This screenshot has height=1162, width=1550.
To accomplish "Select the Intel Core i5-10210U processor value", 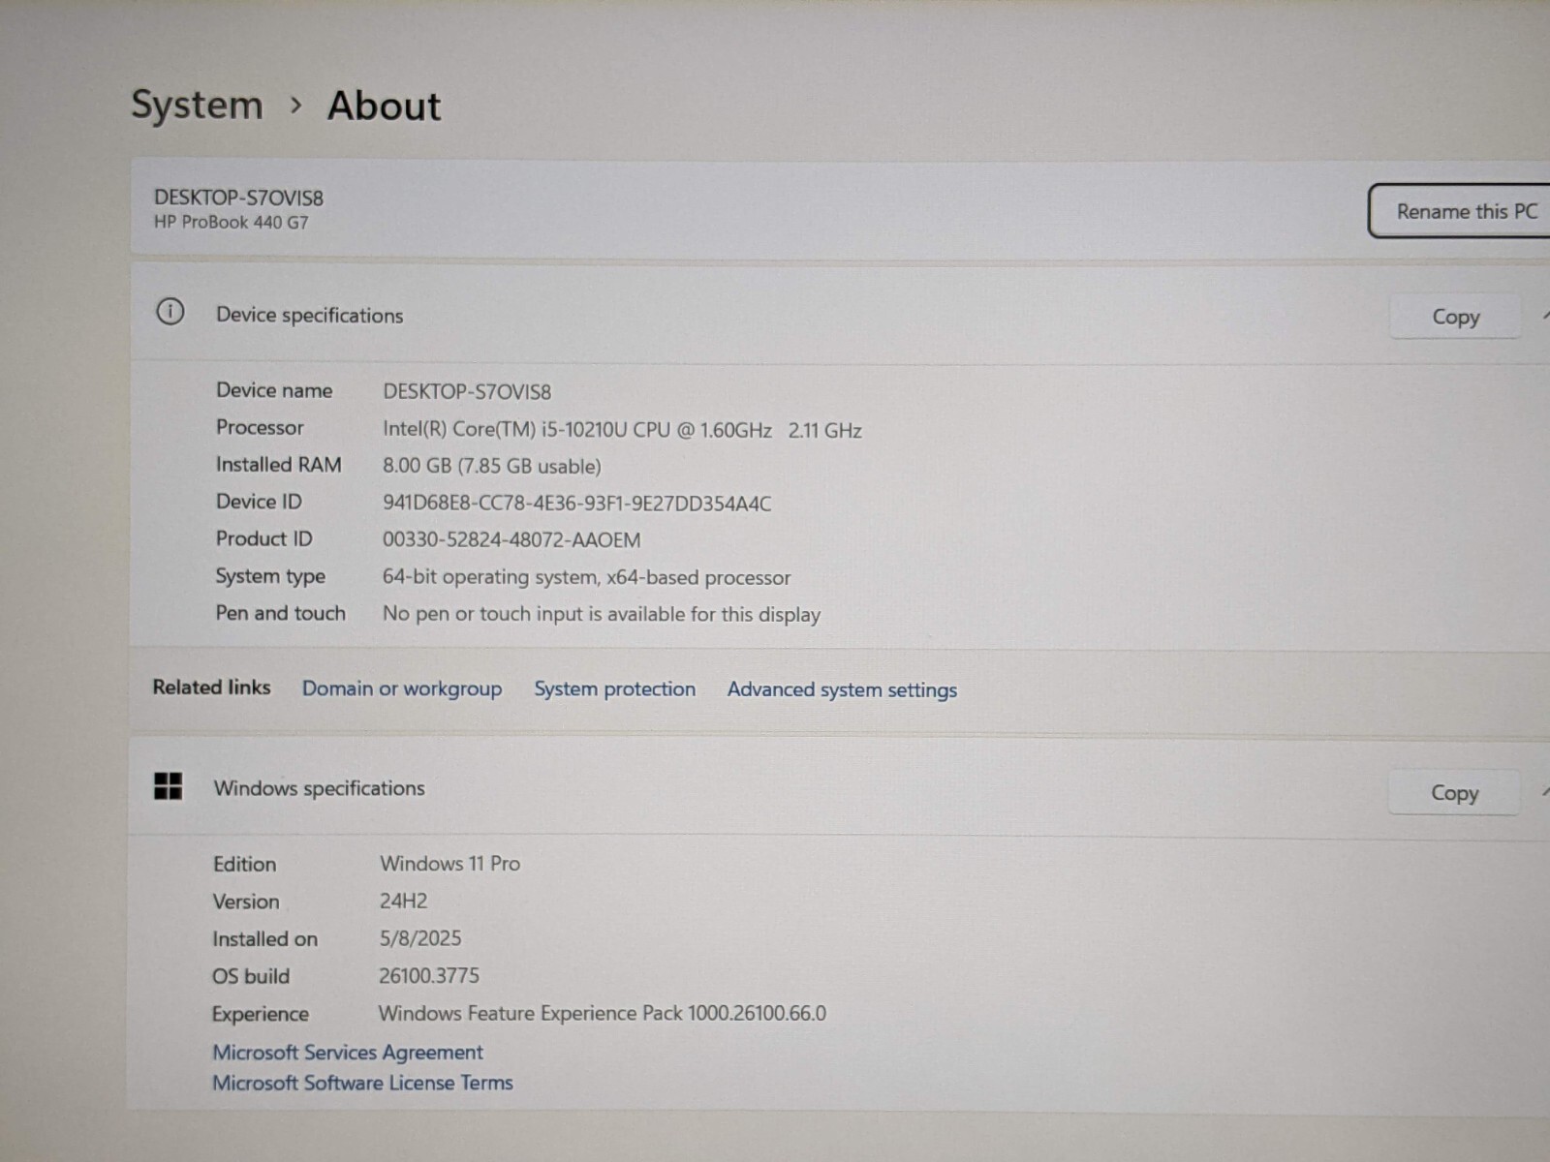I will (x=622, y=430).
